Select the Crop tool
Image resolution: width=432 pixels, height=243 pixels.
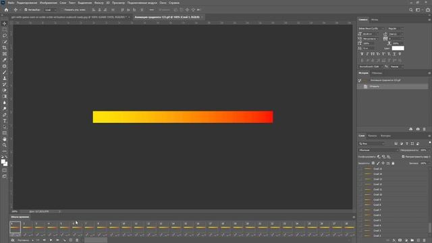pyautogui.click(x=5, y=48)
